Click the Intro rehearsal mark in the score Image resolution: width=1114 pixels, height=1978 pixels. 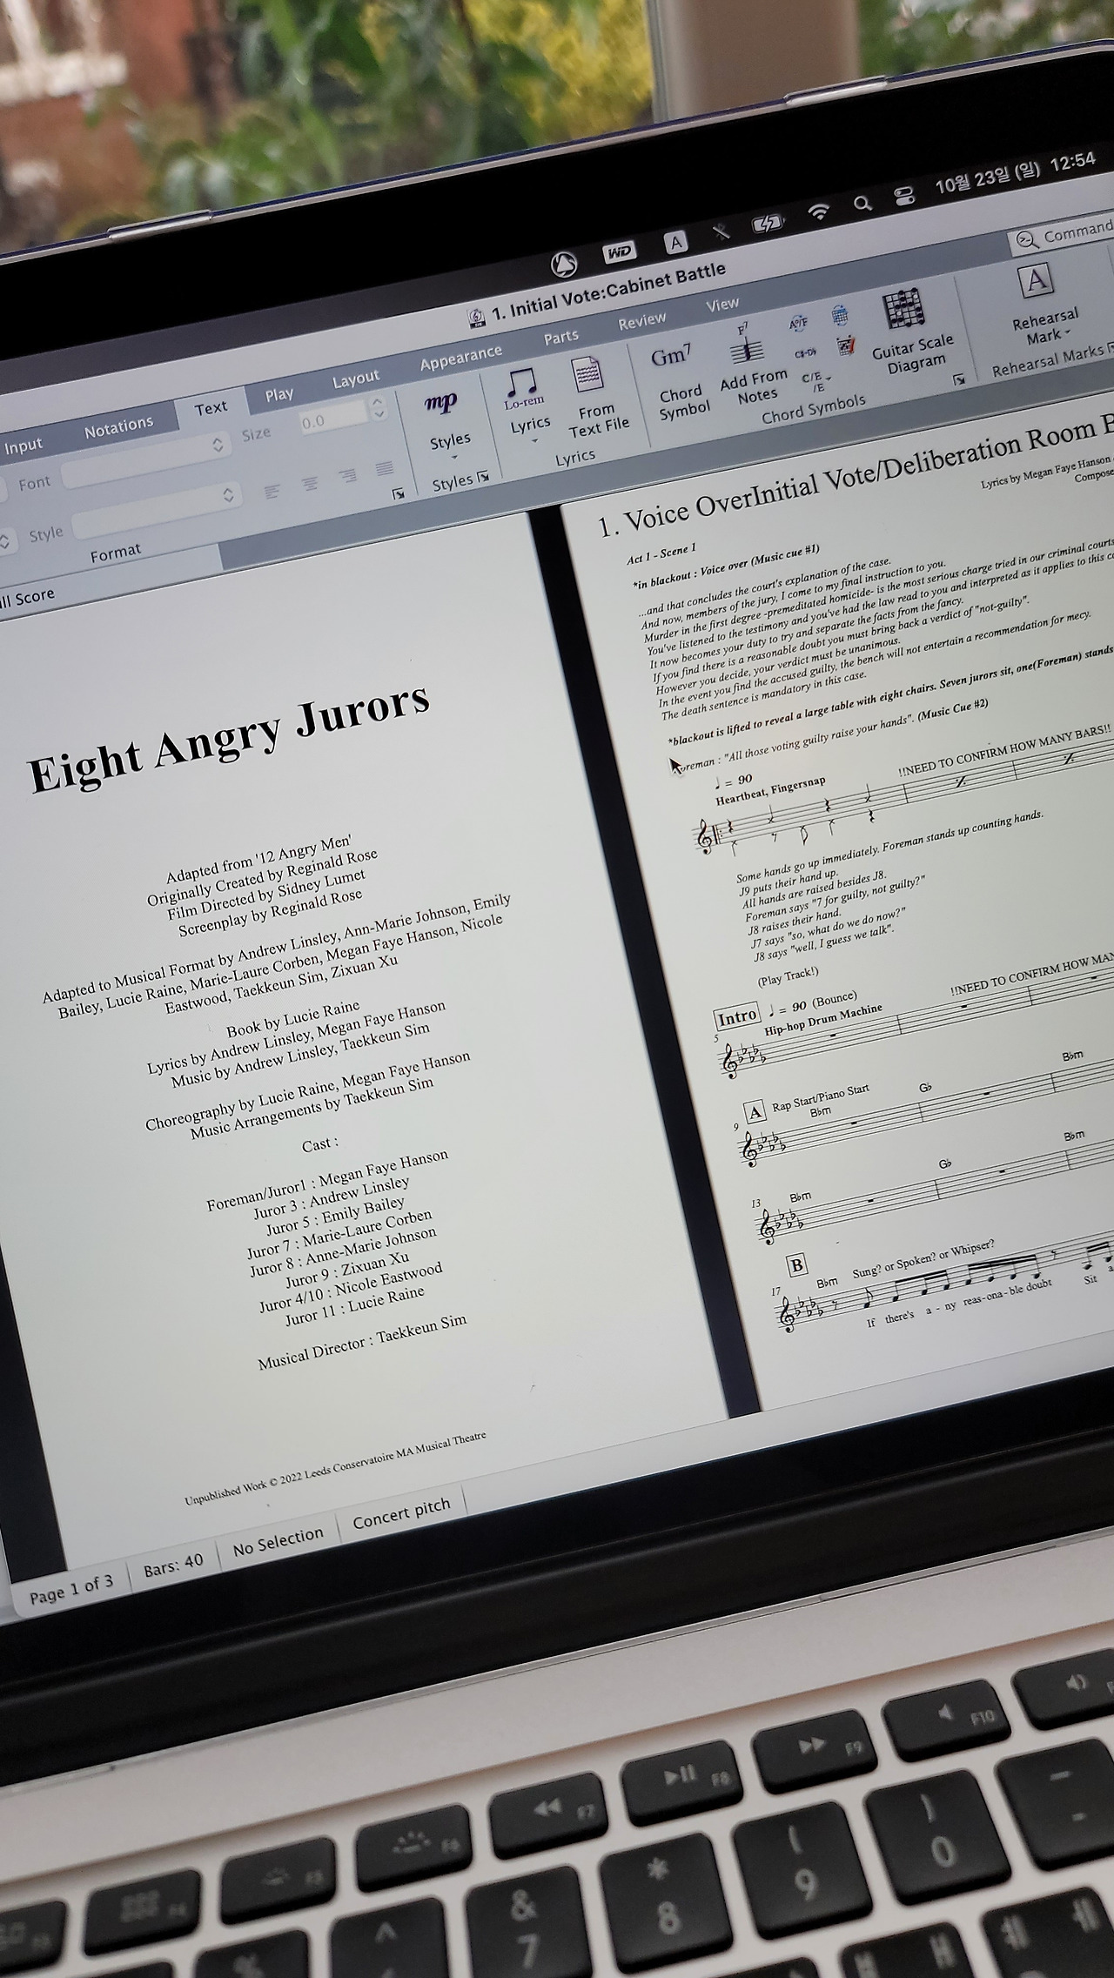[737, 1016]
